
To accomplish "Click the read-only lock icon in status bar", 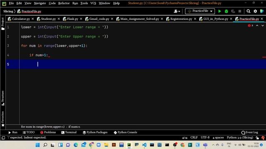I will coord(257,138).
